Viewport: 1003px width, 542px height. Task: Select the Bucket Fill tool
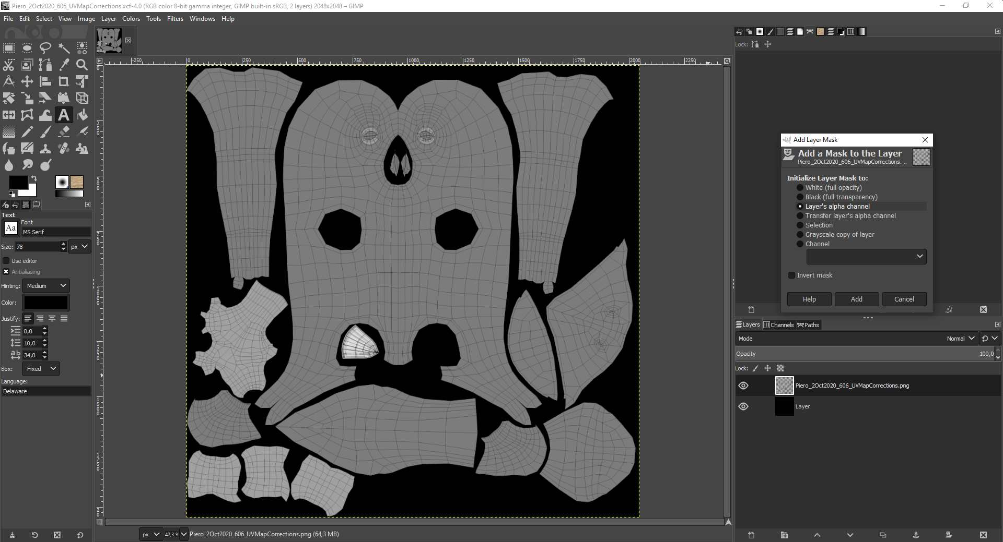click(x=82, y=115)
